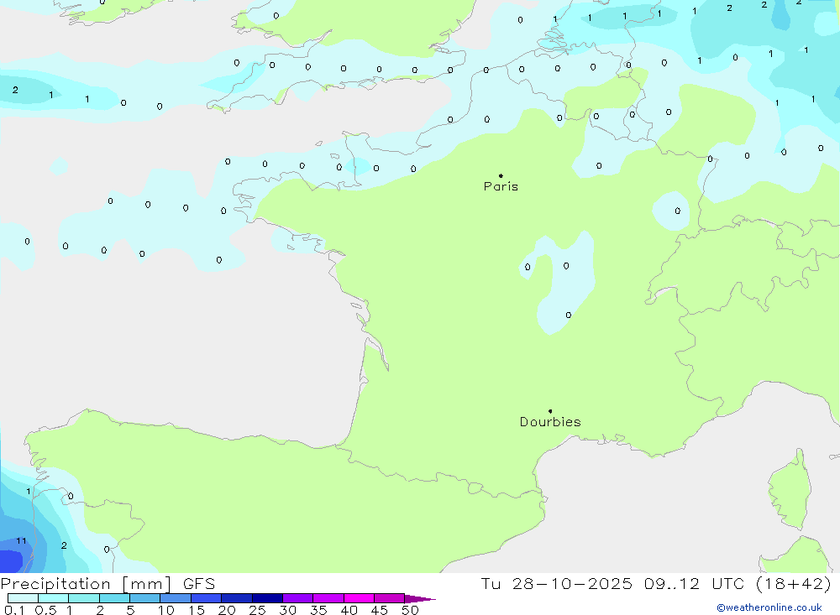Click the legend label '35'
Viewport: 840px width, 615px height.
tap(318, 610)
